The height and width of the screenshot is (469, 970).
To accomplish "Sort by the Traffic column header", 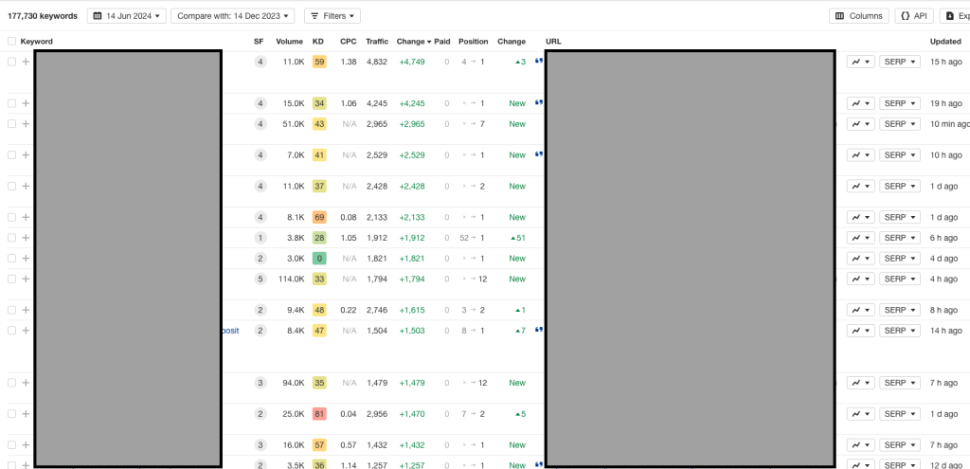I will tap(377, 42).
